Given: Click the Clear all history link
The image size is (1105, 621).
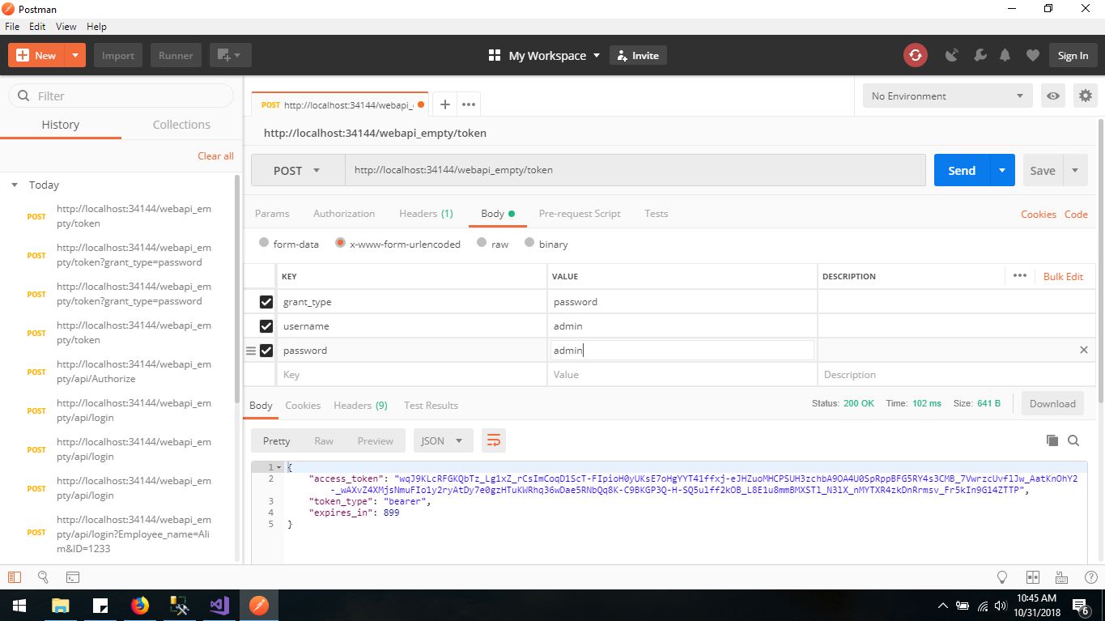Looking at the screenshot, I should (x=215, y=155).
